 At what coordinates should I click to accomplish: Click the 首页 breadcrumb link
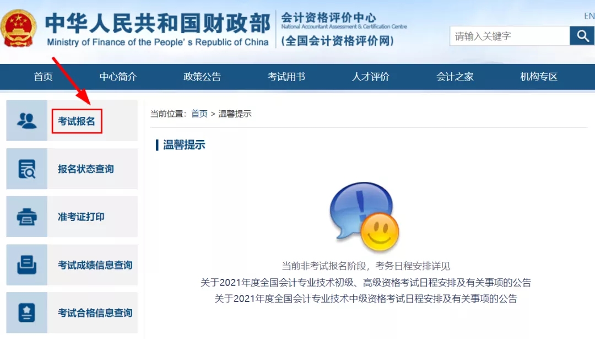tap(199, 114)
